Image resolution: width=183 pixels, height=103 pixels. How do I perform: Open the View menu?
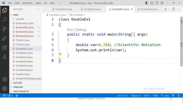(38, 3)
